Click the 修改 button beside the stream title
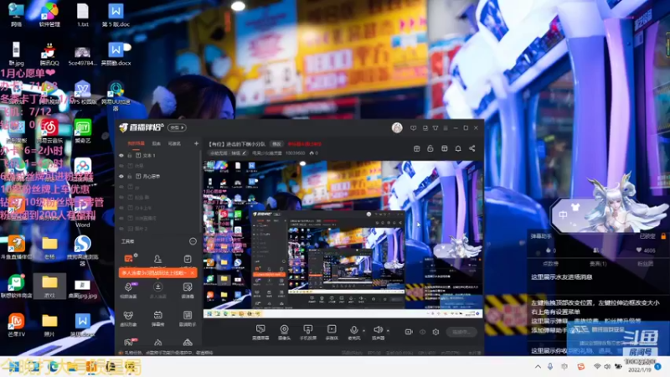This screenshot has width=670, height=377. (277, 144)
